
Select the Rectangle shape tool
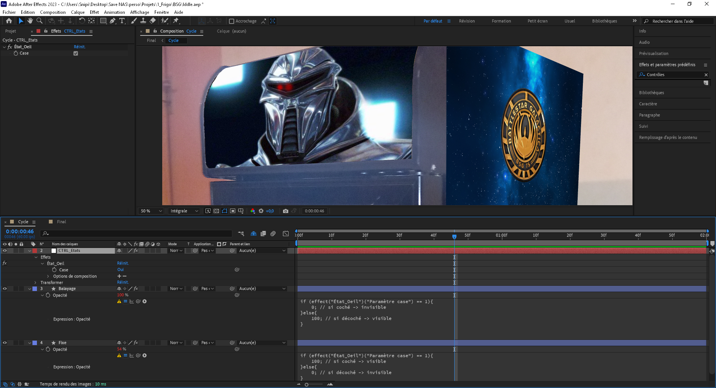click(x=103, y=21)
